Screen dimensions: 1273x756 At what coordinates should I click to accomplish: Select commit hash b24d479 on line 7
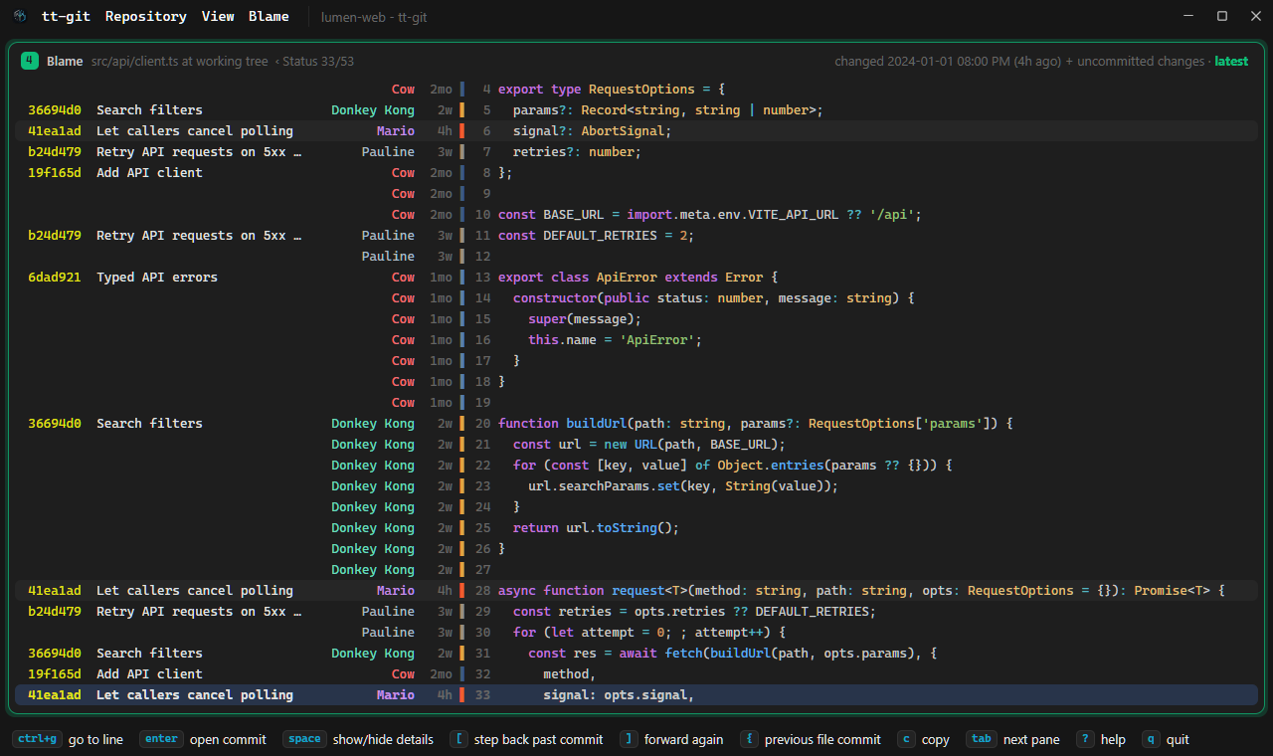click(55, 152)
